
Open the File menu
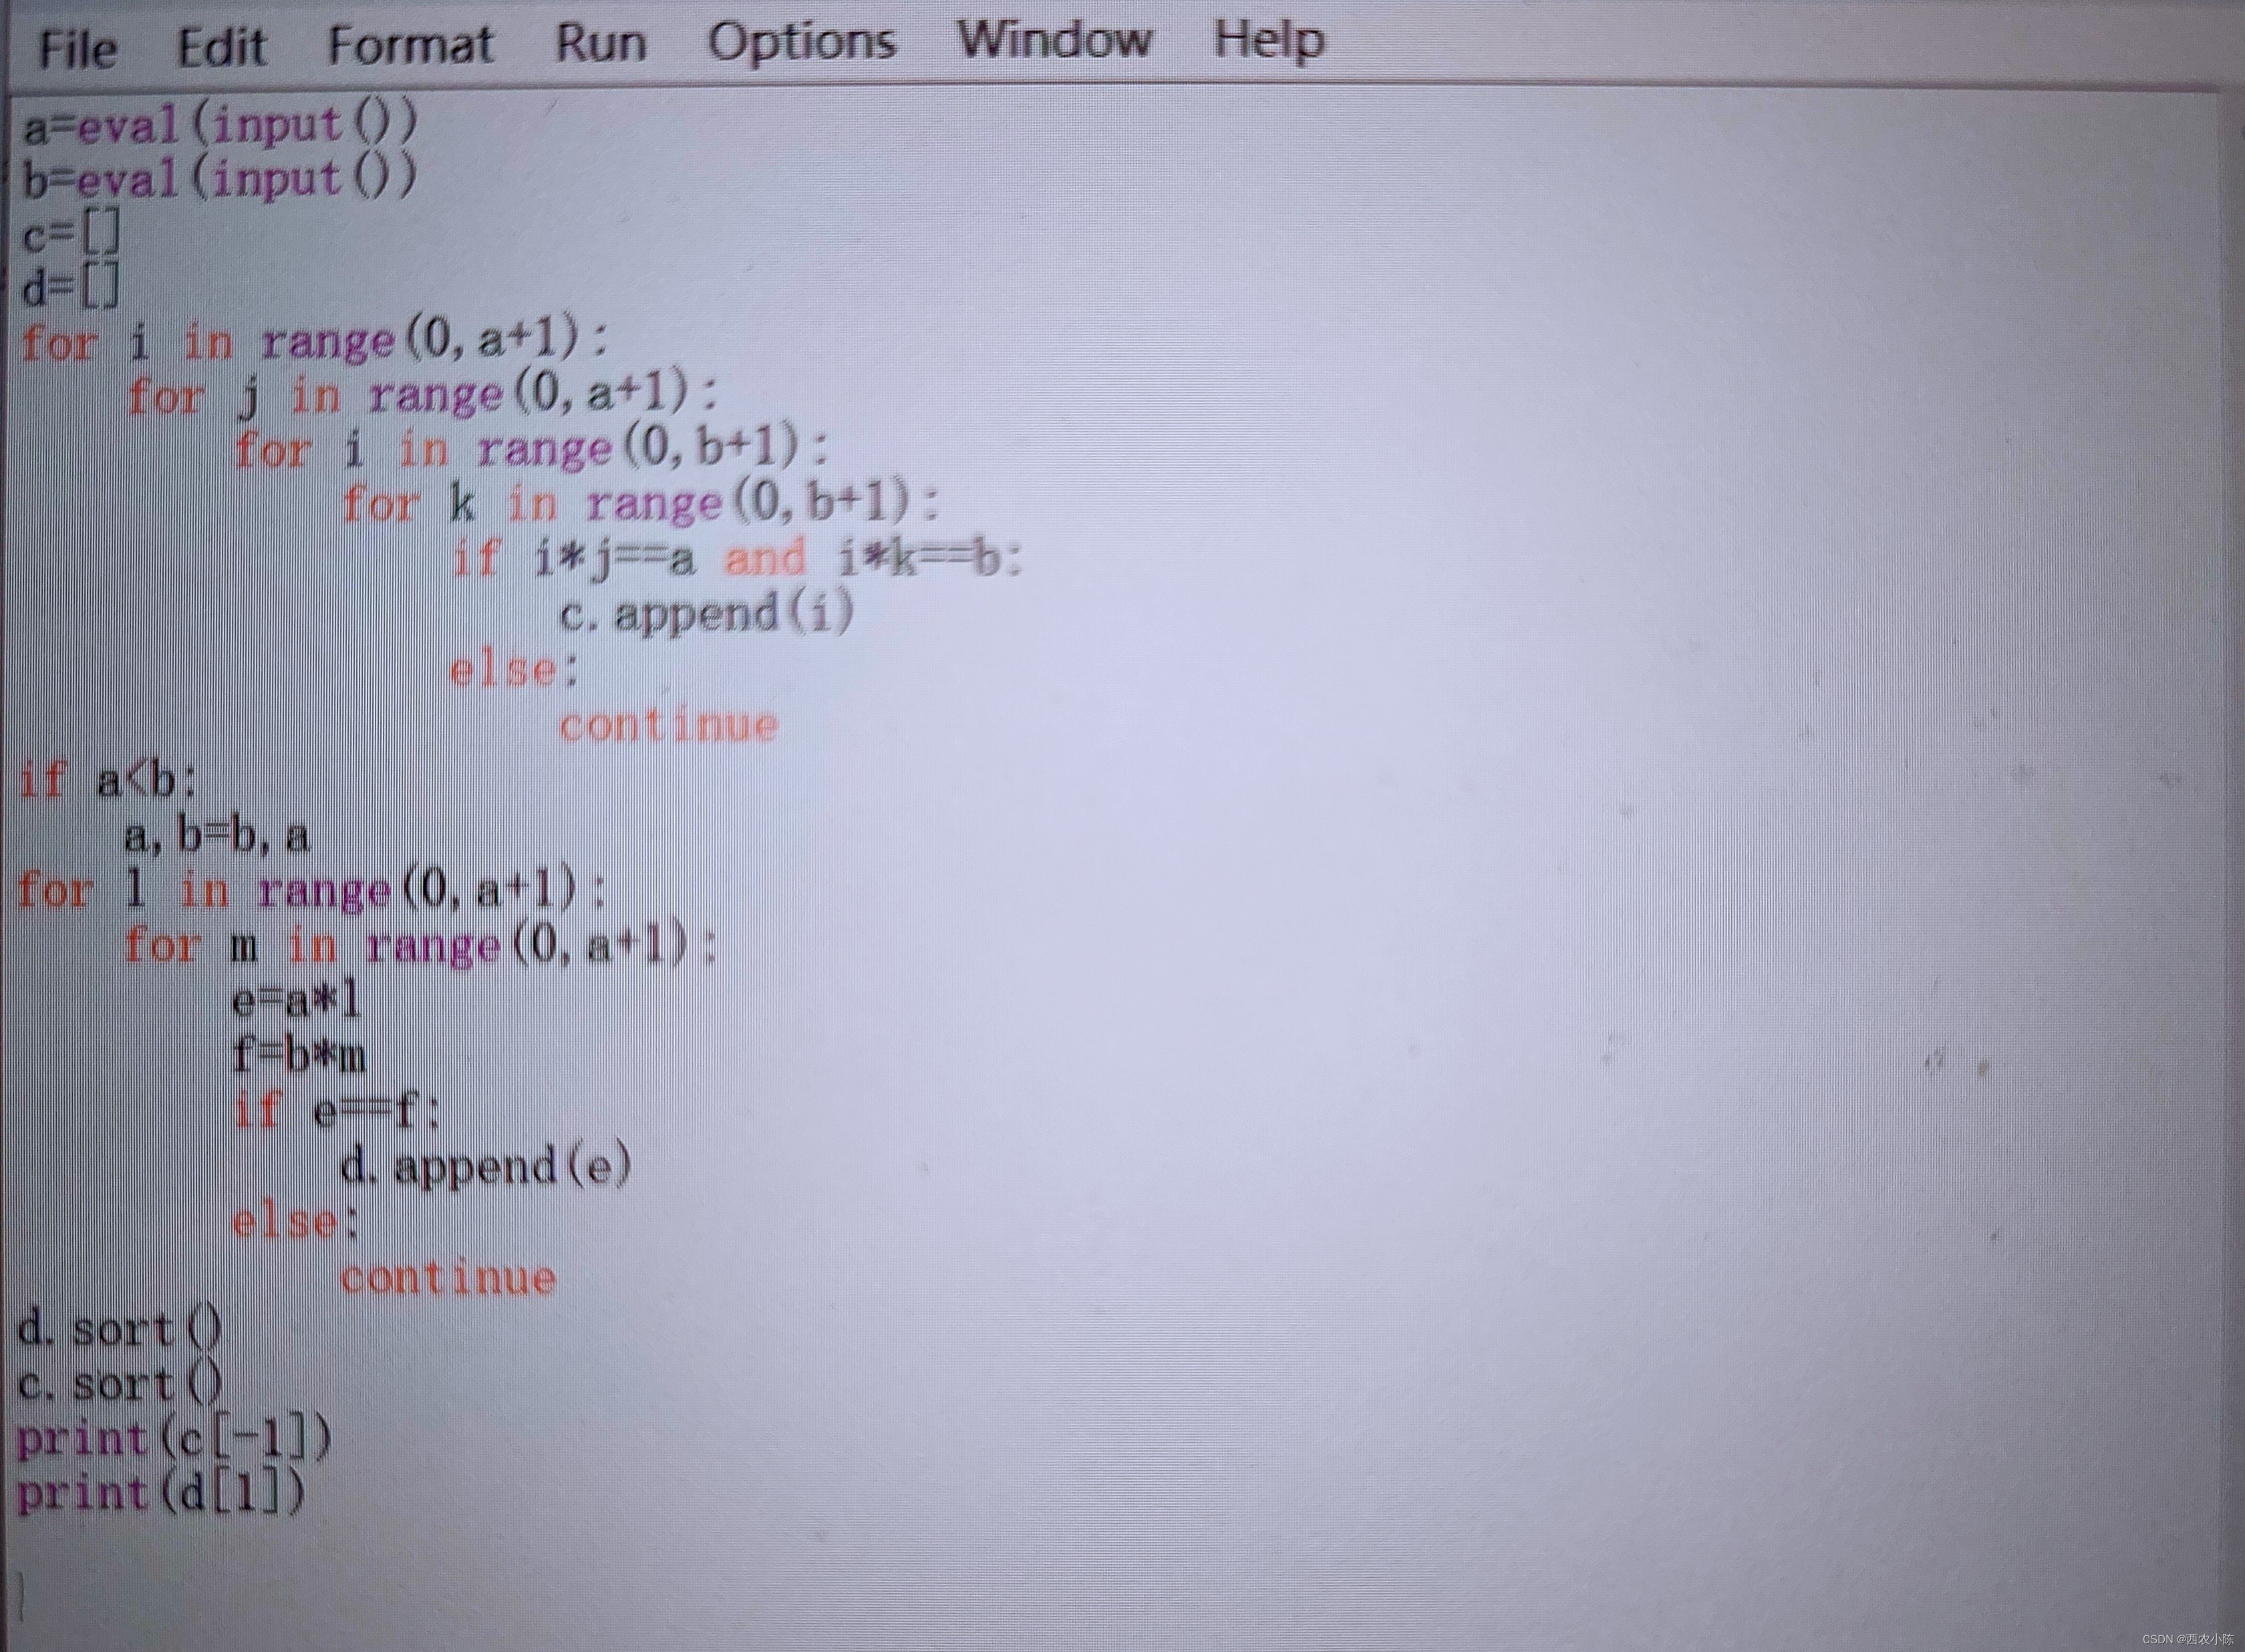coord(78,48)
